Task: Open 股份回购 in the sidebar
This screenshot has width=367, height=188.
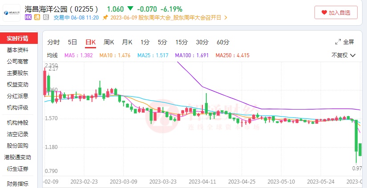Action: (17, 146)
